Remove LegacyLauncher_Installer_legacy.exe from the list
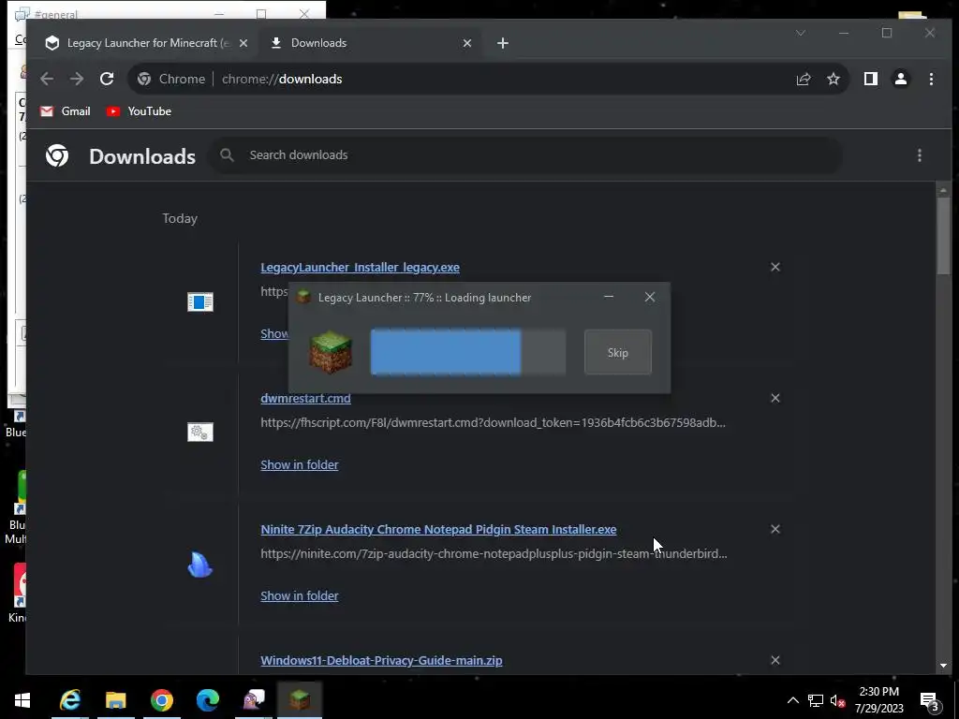The height and width of the screenshot is (719, 959). click(775, 267)
